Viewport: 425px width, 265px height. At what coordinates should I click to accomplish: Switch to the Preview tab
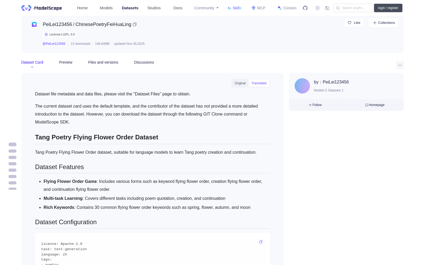[x=66, y=62]
